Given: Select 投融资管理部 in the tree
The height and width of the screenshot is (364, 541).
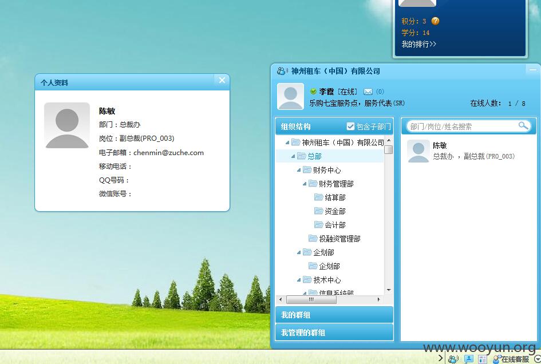Looking at the screenshot, I should pos(339,239).
